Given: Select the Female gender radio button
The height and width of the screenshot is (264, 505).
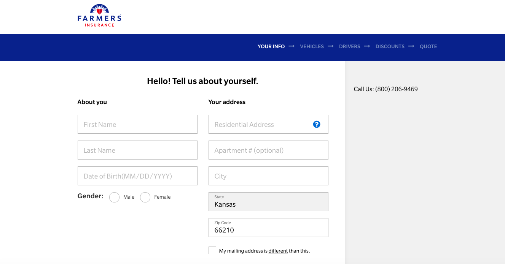Looking at the screenshot, I should tap(145, 197).
